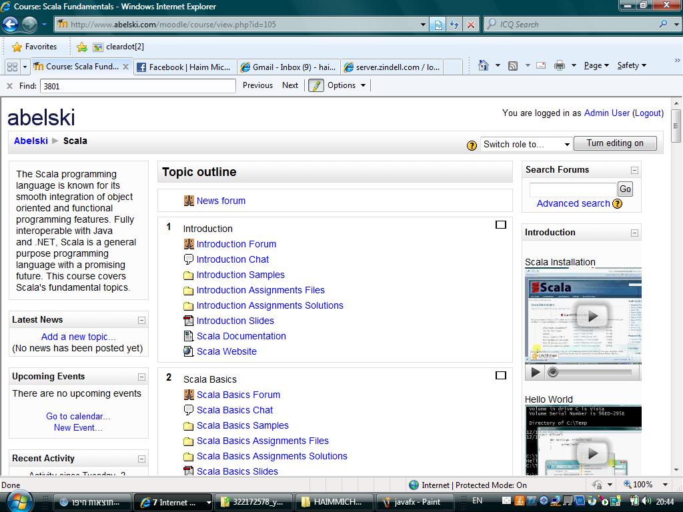Open the Add a new topic... link
Screen dimensions: 683x512
pos(79,337)
